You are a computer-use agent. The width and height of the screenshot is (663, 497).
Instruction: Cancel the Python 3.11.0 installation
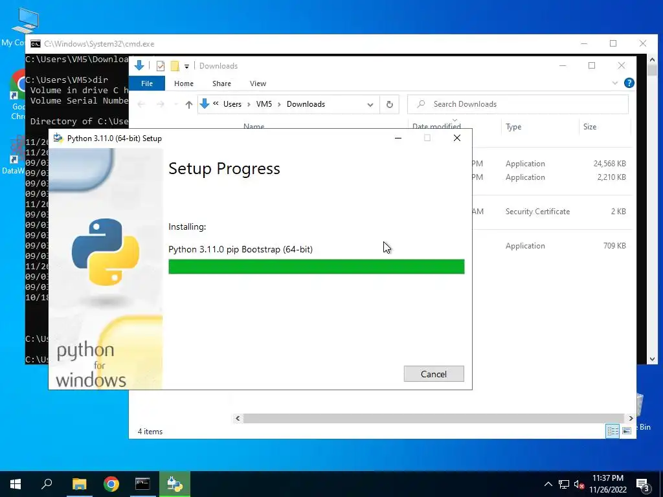(x=433, y=373)
